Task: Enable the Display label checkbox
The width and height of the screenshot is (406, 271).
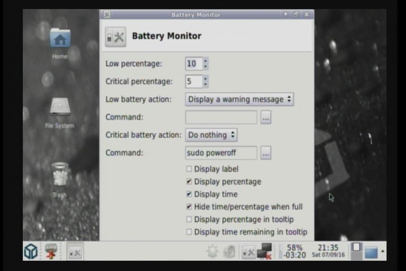Action: pos(189,169)
